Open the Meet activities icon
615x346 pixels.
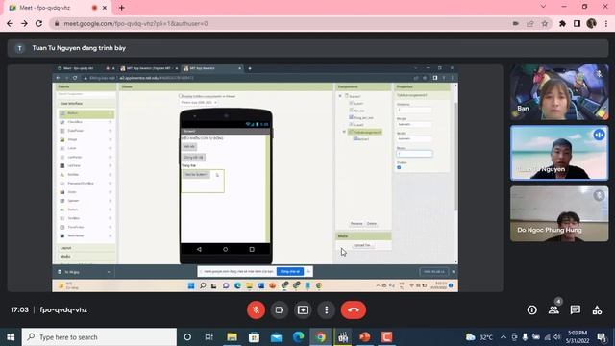coord(597,309)
